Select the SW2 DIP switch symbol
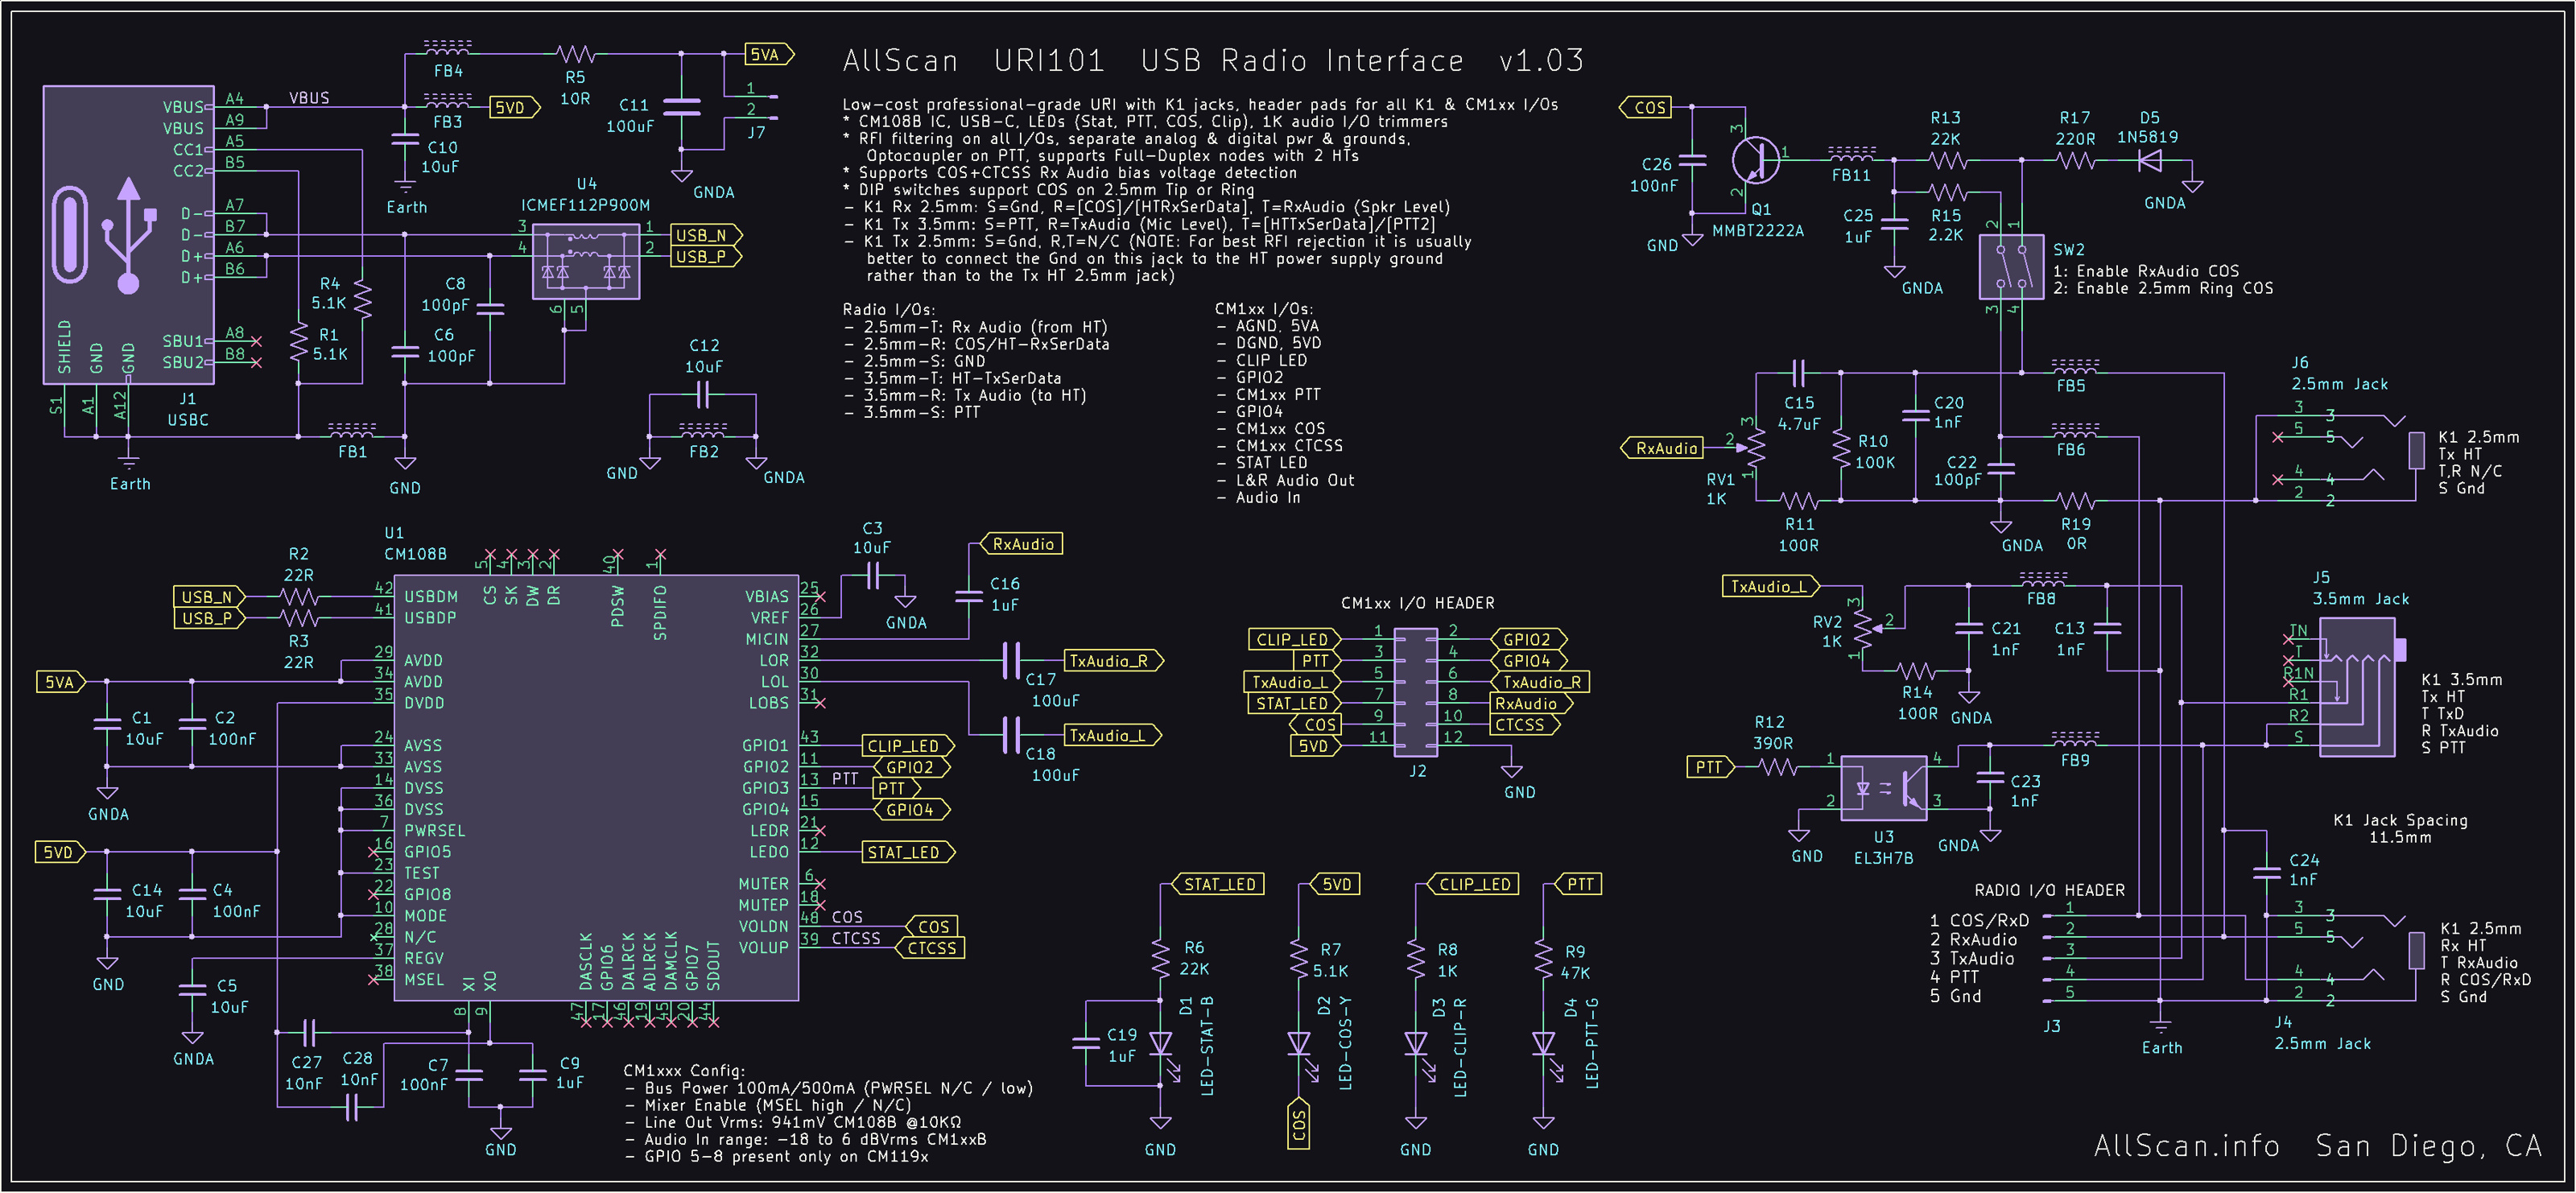This screenshot has width=2576, height=1193. coord(2011,267)
